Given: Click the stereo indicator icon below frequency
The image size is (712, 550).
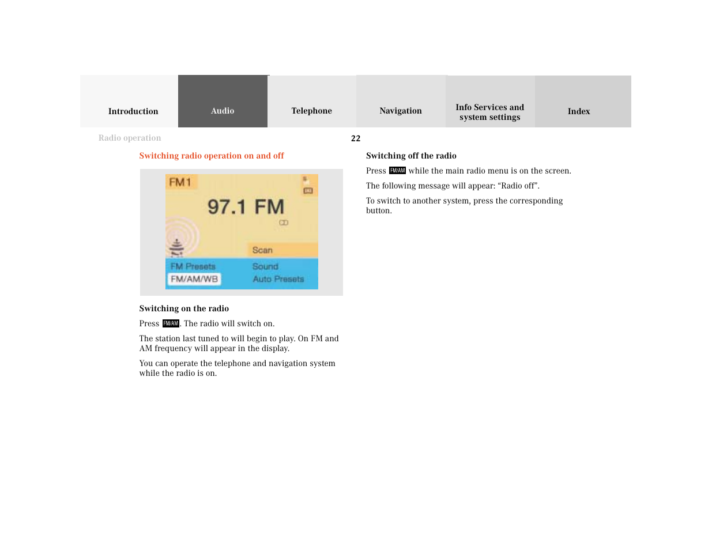Looking at the screenshot, I should [x=284, y=223].
